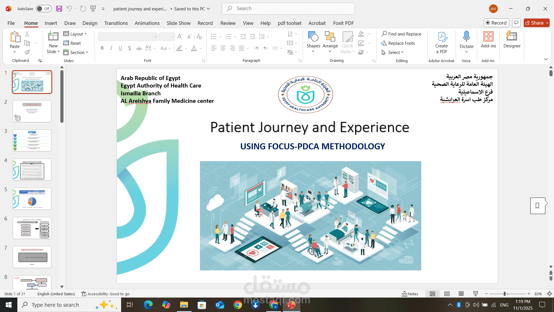This screenshot has height=312, width=554.
Task: Open the font name combo box
Action: [128, 37]
